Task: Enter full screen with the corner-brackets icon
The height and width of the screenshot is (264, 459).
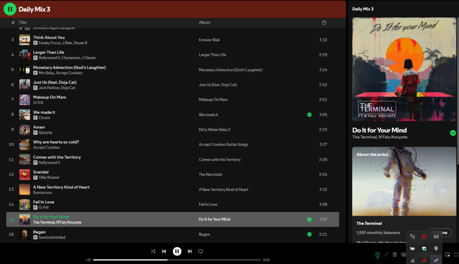Action: click(456, 255)
